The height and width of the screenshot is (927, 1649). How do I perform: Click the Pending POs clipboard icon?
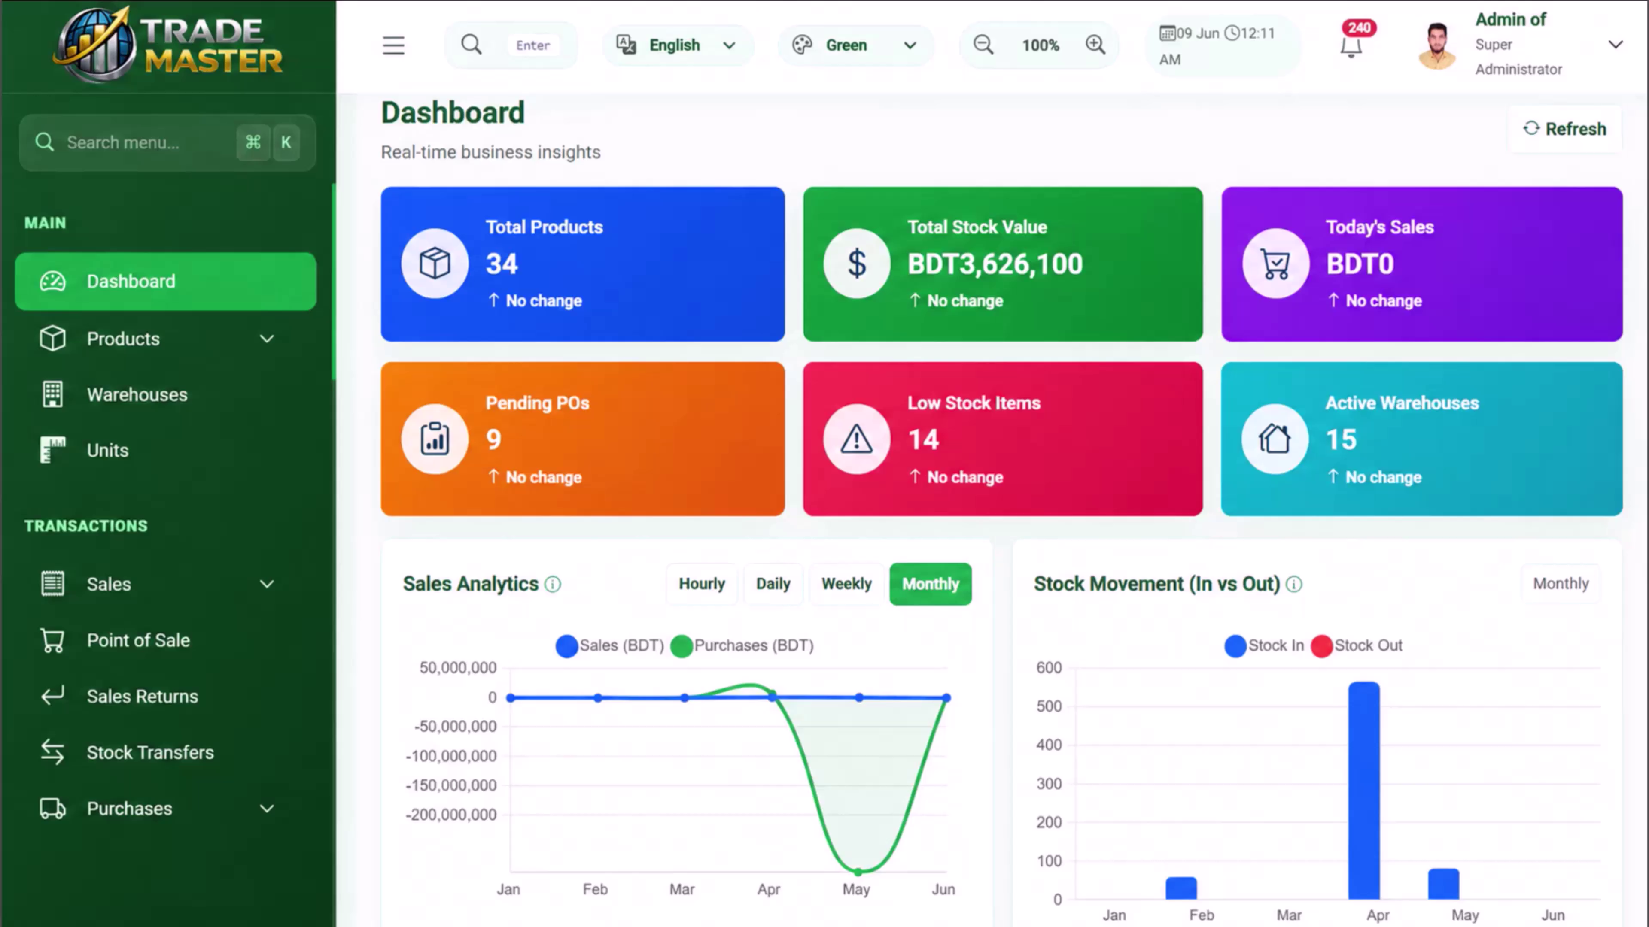[435, 439]
